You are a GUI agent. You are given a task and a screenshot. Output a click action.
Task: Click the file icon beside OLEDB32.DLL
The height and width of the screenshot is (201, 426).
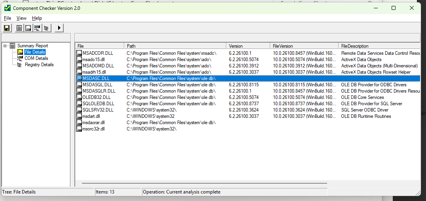(79, 97)
